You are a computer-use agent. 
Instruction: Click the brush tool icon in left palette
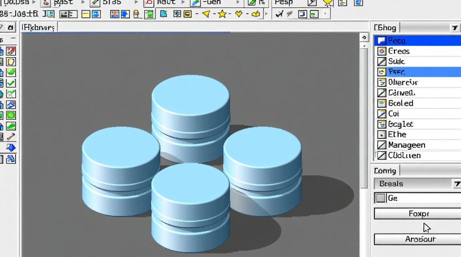(11, 136)
